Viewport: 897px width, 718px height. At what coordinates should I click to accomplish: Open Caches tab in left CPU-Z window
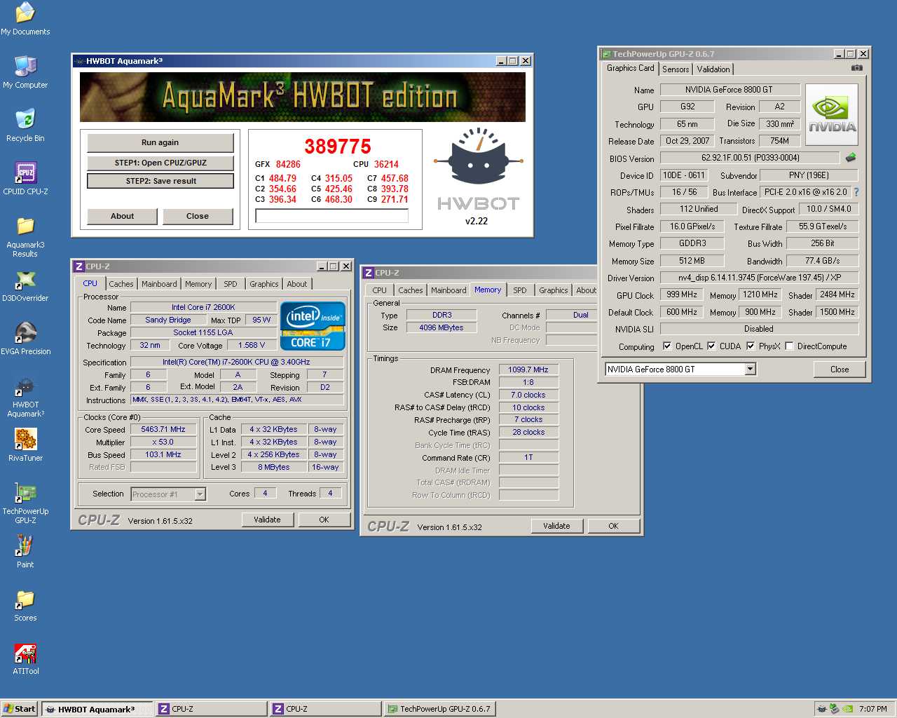coord(121,284)
